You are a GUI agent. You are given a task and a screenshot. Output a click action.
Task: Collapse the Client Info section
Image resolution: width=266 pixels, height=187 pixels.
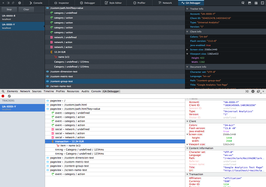[x=187, y=32]
